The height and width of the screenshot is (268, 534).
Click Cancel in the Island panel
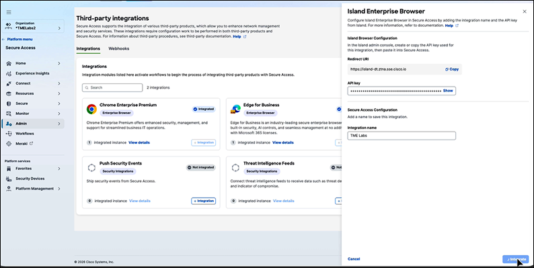pos(354,259)
